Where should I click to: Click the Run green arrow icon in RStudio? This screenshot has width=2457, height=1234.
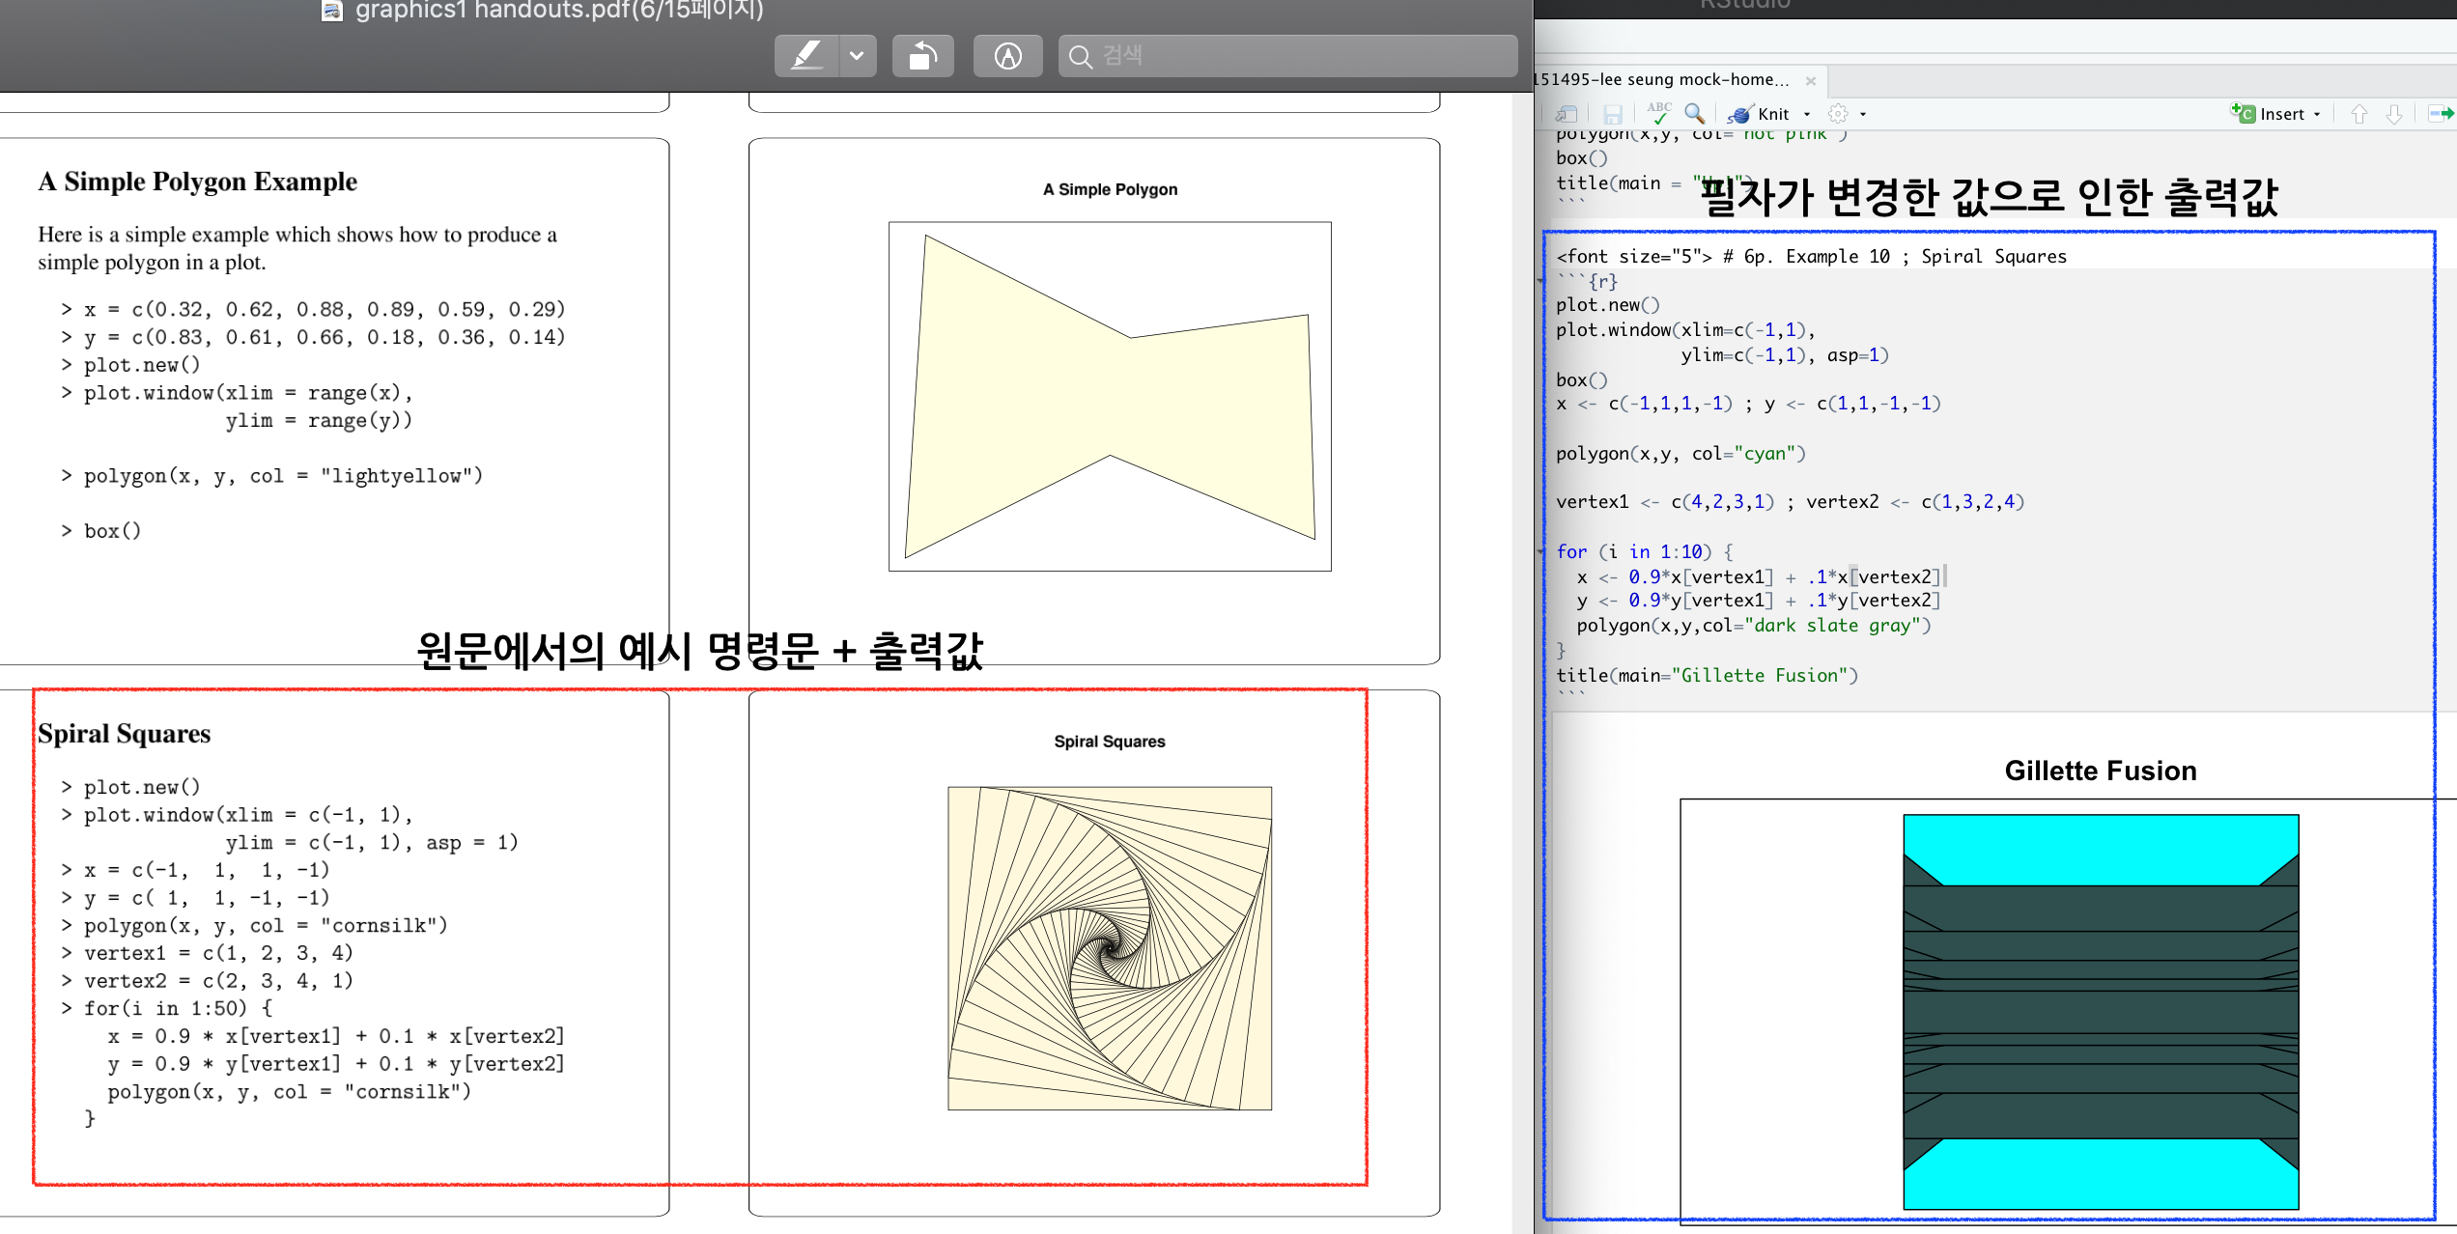click(x=2442, y=114)
